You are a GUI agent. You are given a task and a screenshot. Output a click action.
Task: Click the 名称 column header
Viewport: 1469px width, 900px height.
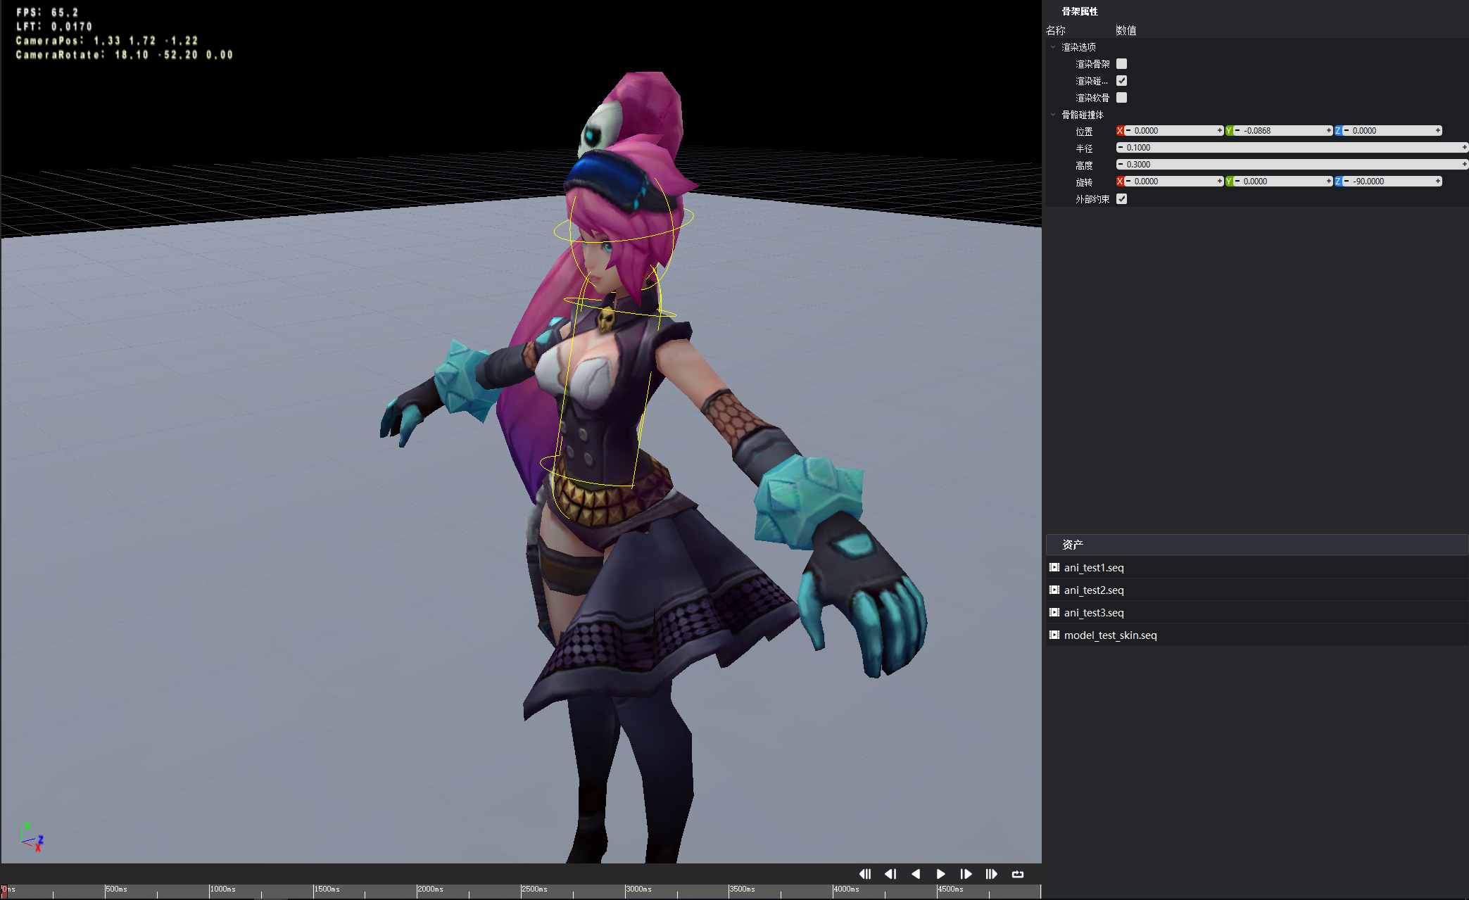coord(1056,30)
